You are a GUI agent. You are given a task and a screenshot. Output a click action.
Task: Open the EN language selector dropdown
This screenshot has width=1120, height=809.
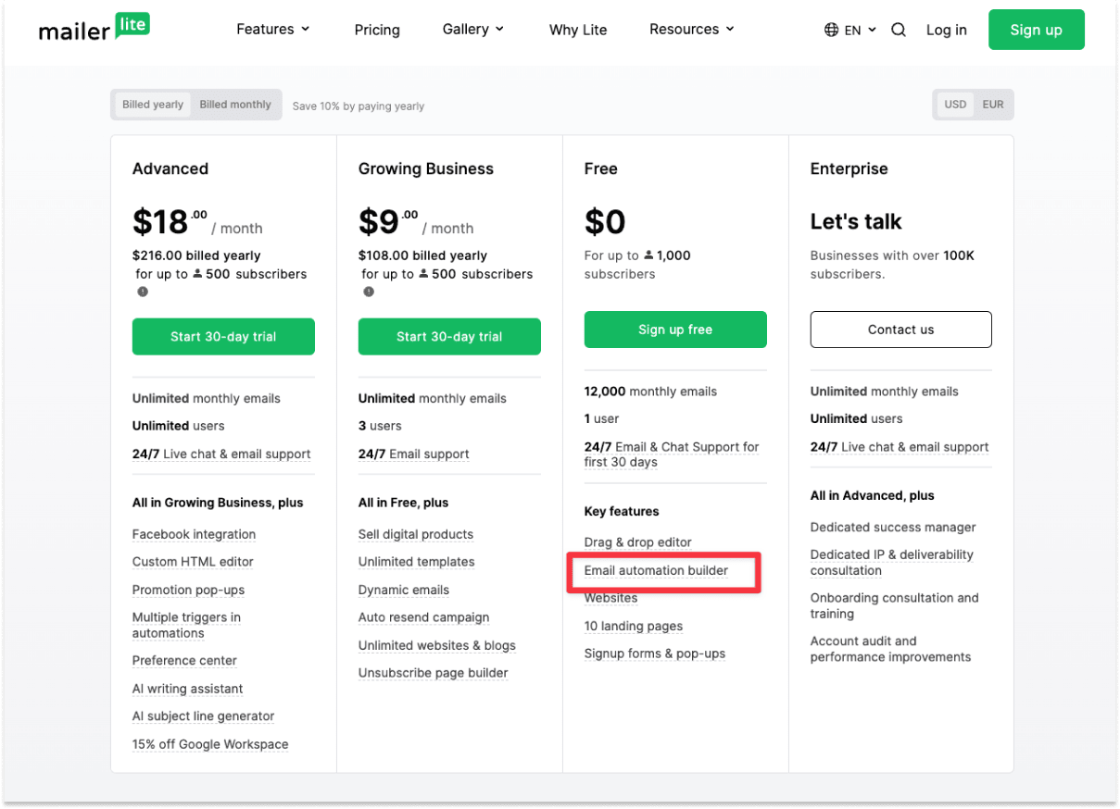[849, 29]
